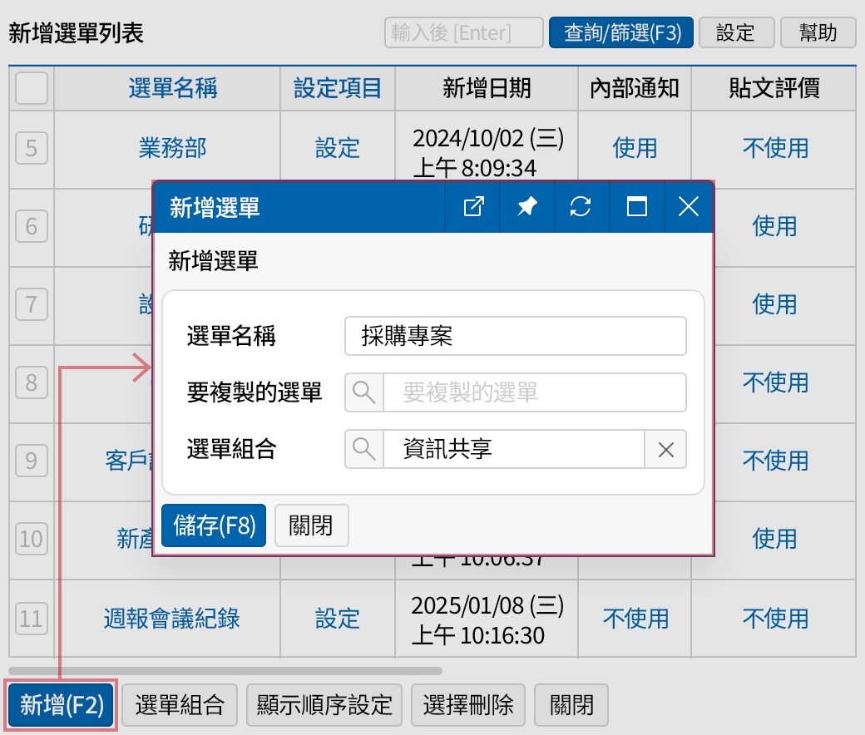The height and width of the screenshot is (735, 865).
Task: Click inside the 選單名稱 text field
Action: tap(515, 336)
